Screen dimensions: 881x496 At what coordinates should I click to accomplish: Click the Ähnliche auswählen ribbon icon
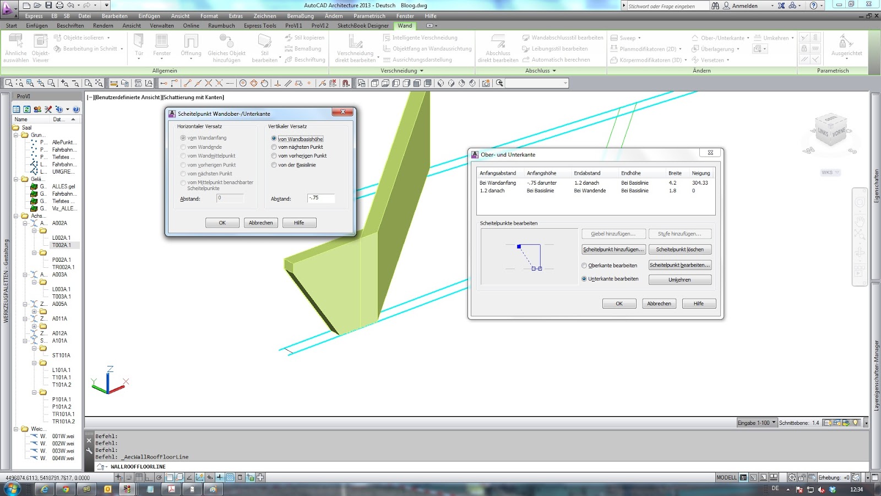pyautogui.click(x=16, y=48)
